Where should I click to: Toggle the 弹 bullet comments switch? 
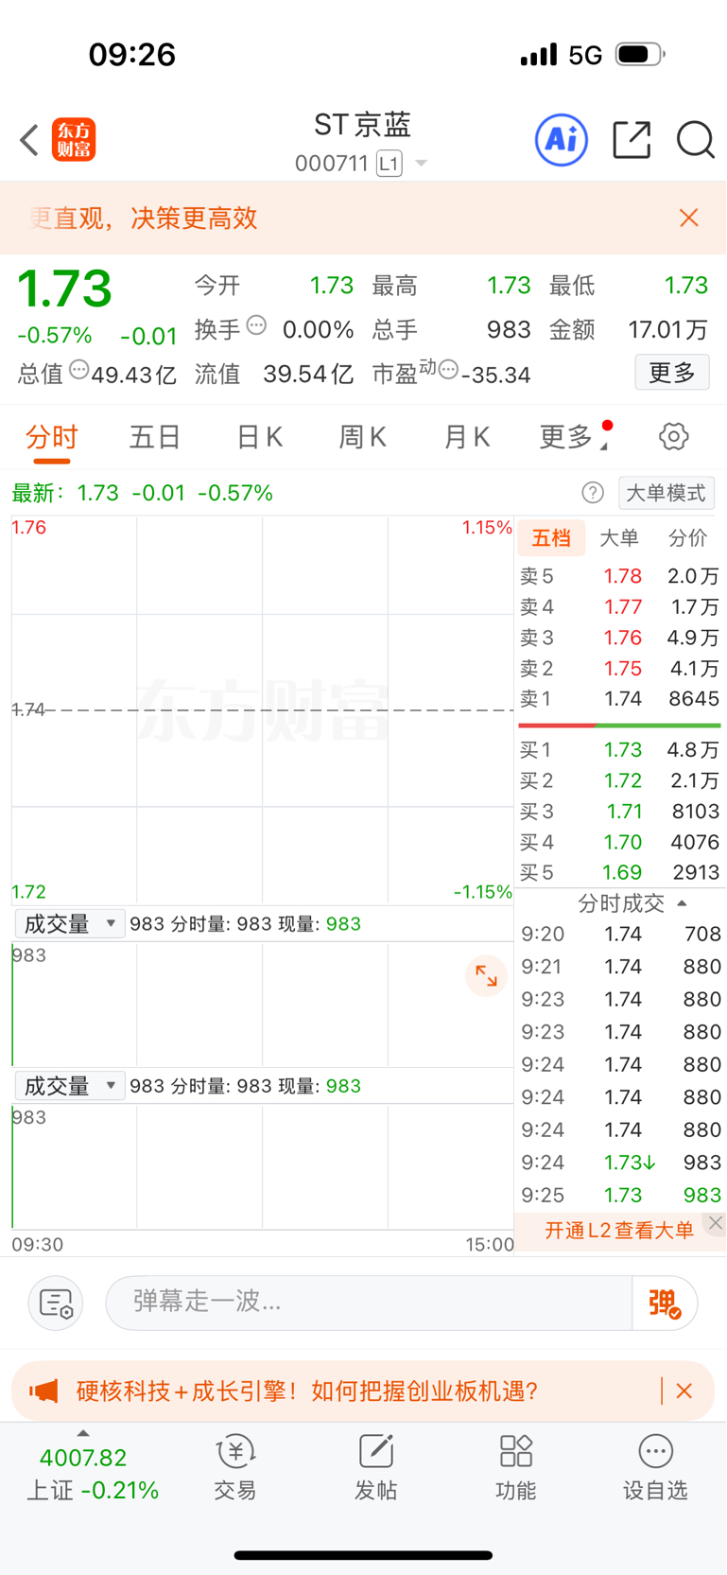click(665, 1303)
